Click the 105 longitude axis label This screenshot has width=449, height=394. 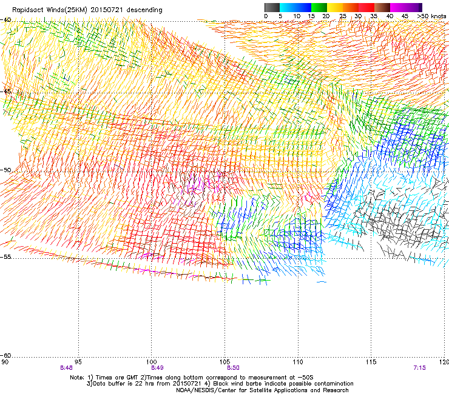pos(224,362)
